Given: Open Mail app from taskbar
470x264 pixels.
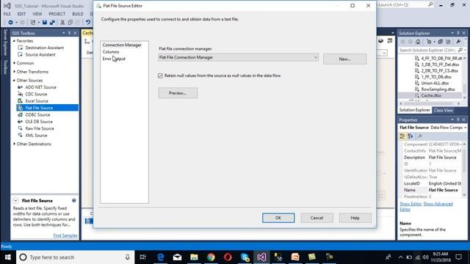Looking at the screenshot, I should pos(178,257).
